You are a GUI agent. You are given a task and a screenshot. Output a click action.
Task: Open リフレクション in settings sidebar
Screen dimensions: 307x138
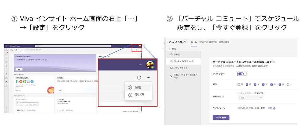(x=183, y=68)
